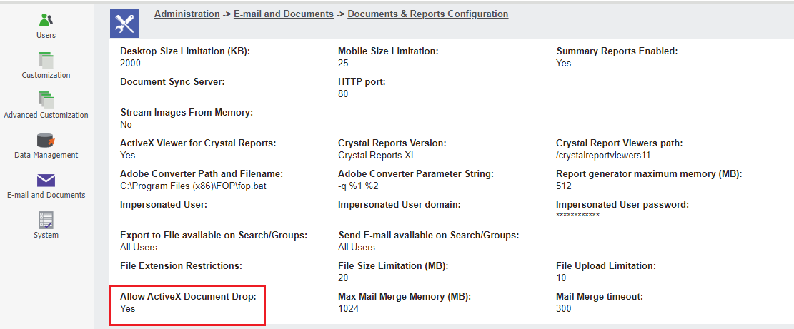Select the Data Management sidebar label
The height and width of the screenshot is (329, 794).
point(46,155)
